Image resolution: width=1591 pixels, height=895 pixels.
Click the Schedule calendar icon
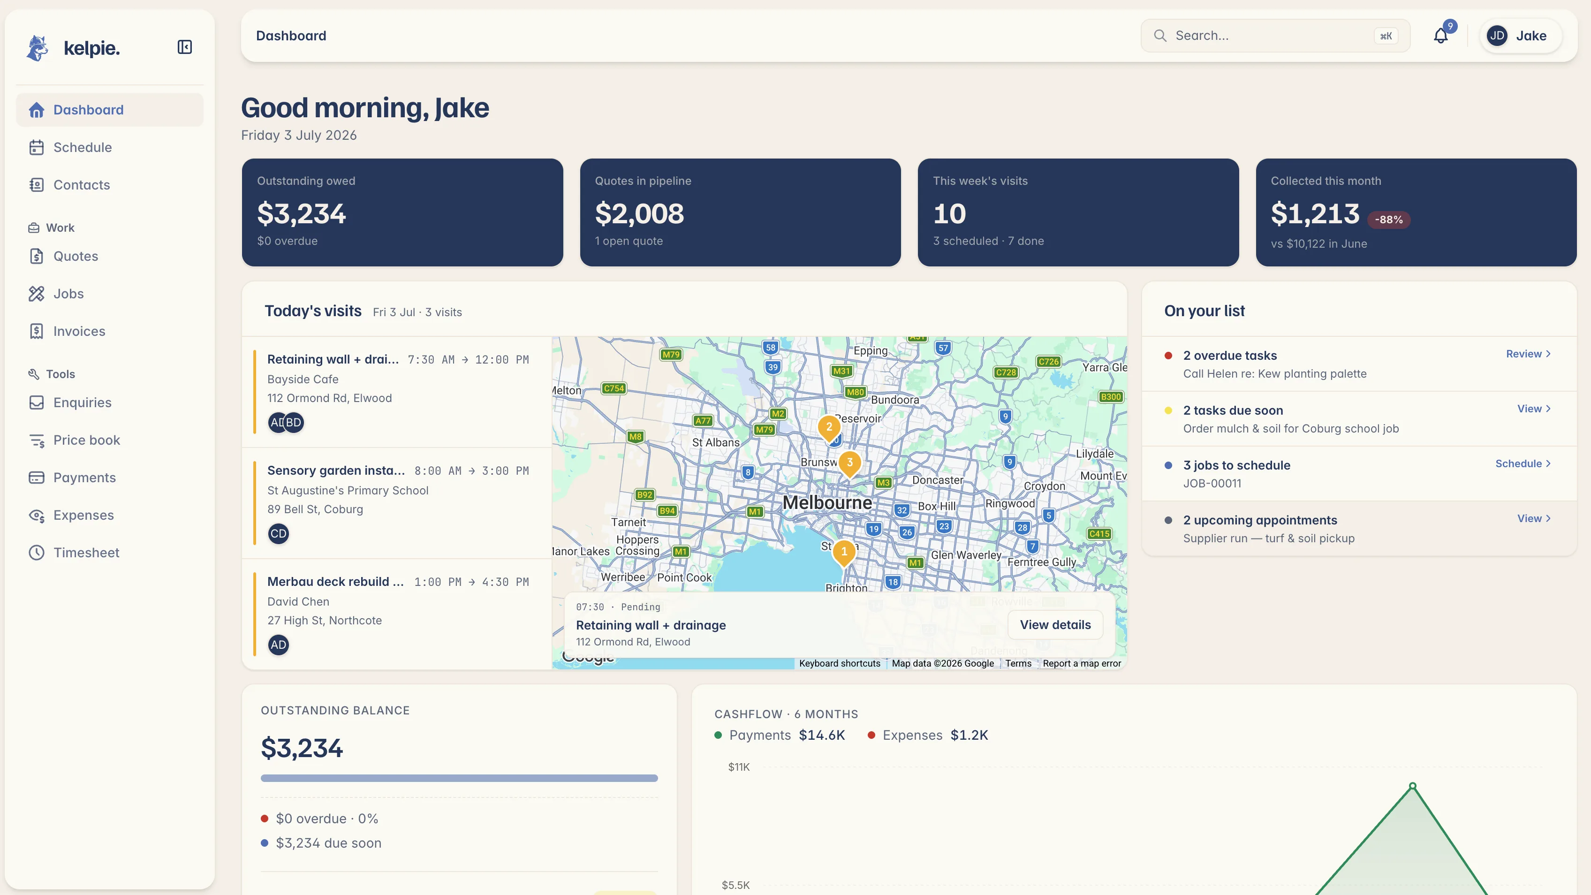(37, 148)
